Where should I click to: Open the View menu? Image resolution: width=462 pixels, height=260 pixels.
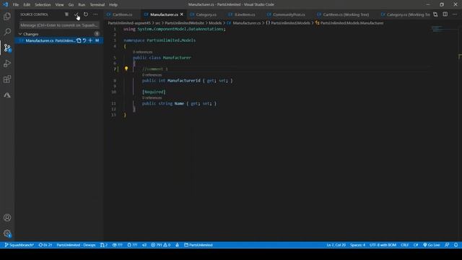tap(59, 5)
